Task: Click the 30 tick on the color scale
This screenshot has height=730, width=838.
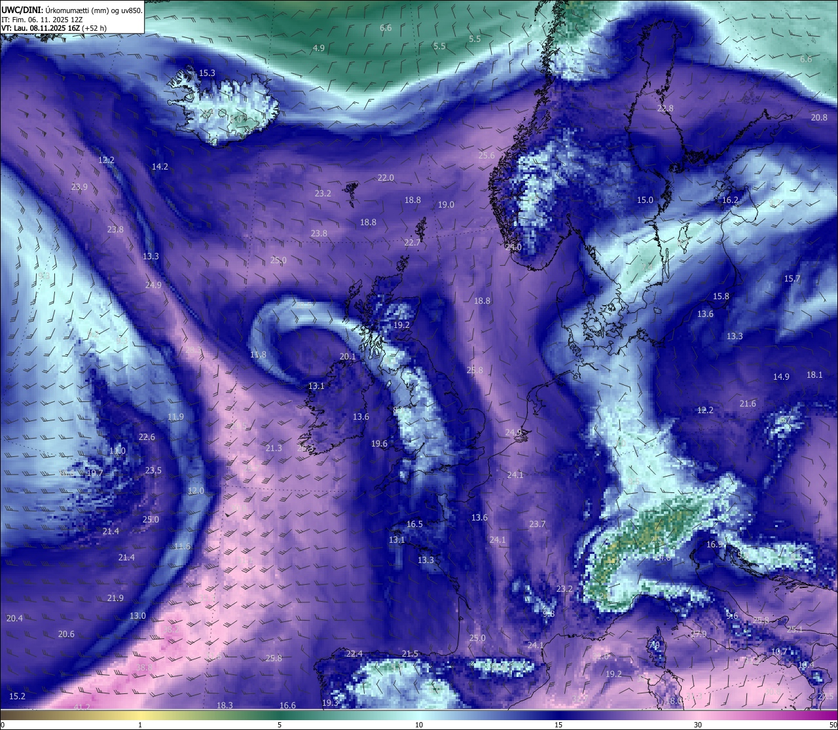Action: [698, 725]
